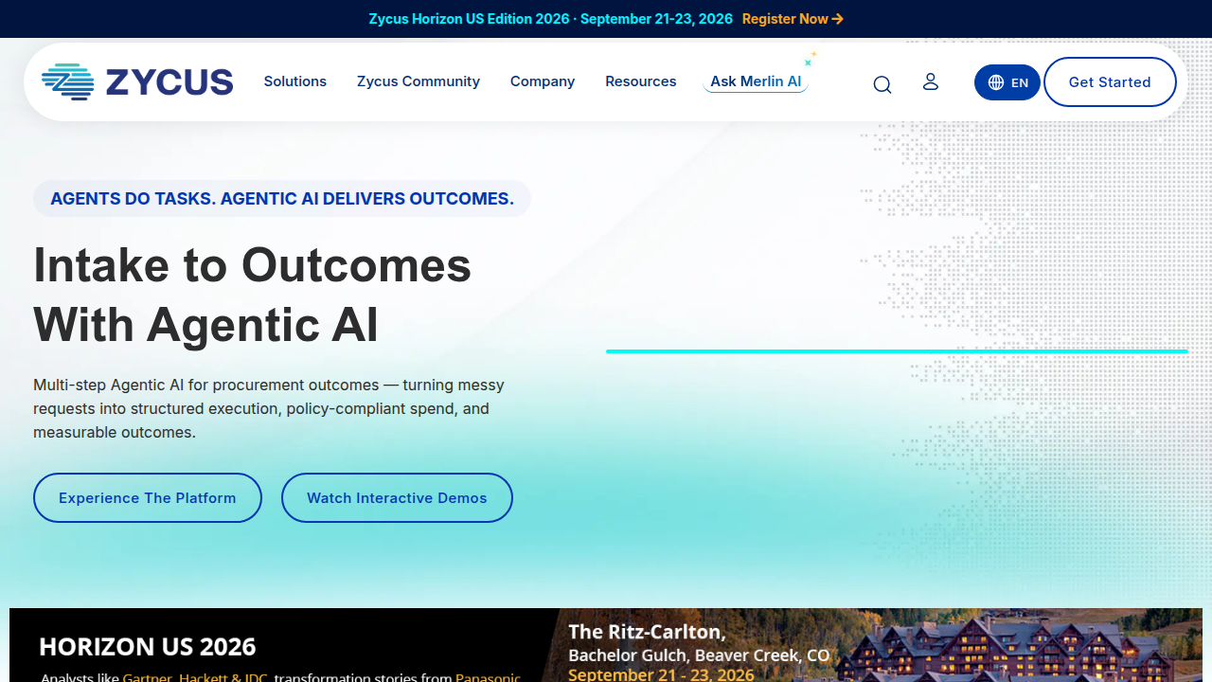Click the September 21 - 23, 2026 date text
This screenshot has height=682, width=1212.
click(x=662, y=674)
